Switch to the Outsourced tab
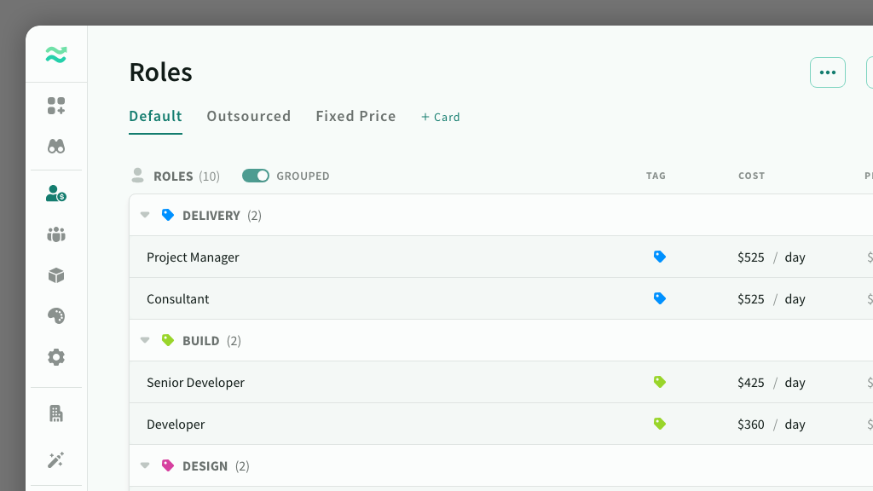This screenshot has width=873, height=491. tap(248, 116)
